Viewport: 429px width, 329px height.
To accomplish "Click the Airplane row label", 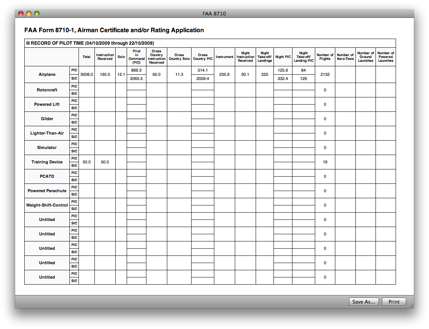I will (x=47, y=74).
